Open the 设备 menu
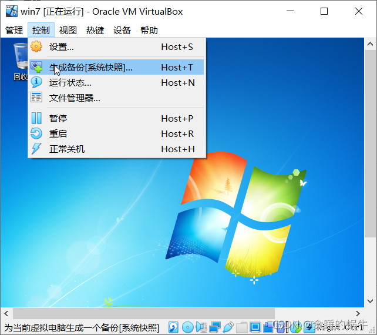Image resolution: width=377 pixels, height=335 pixels. click(x=122, y=31)
